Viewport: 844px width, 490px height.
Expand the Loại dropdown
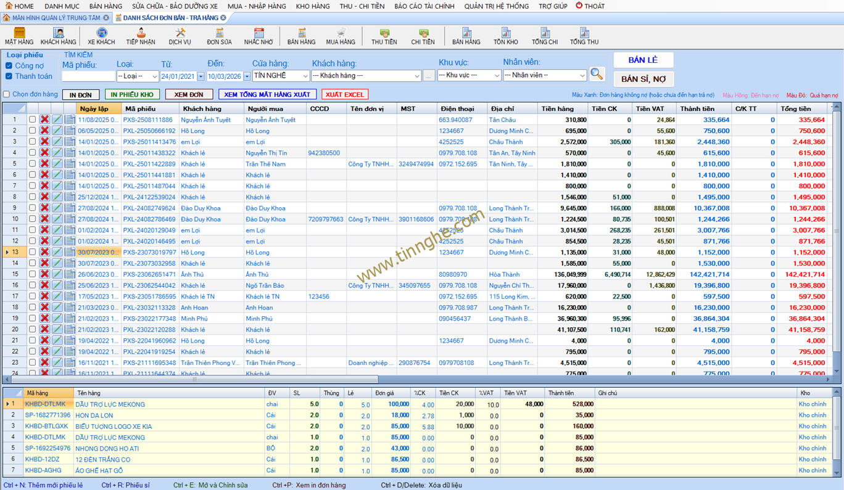point(138,76)
